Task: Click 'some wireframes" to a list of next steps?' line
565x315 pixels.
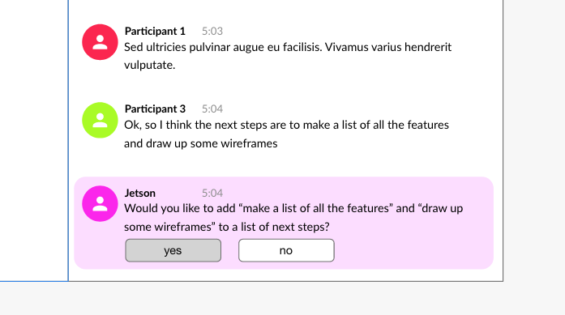Action: pos(227,227)
